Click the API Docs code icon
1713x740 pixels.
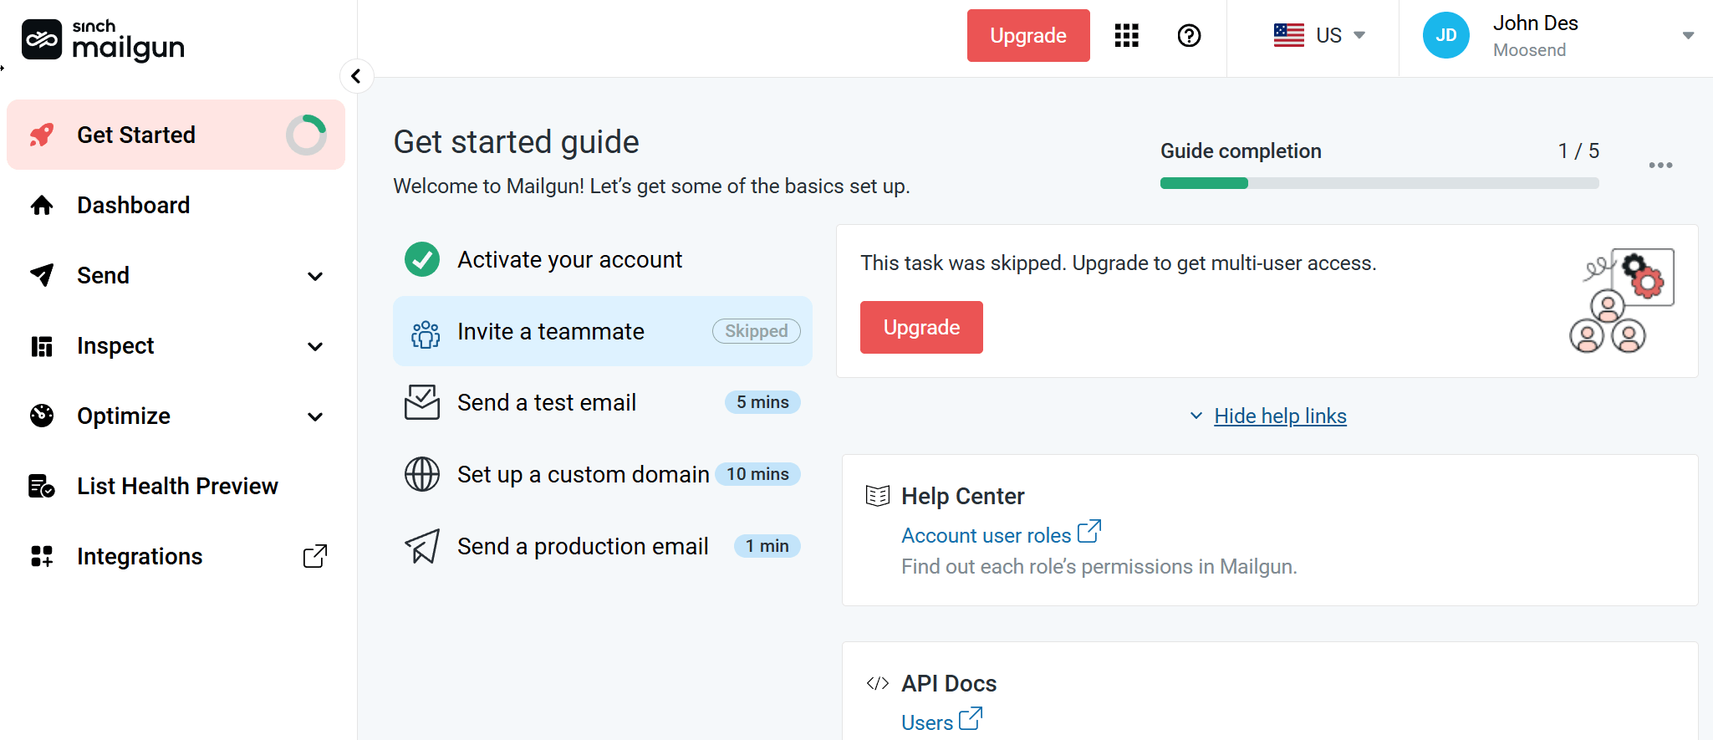point(878,683)
